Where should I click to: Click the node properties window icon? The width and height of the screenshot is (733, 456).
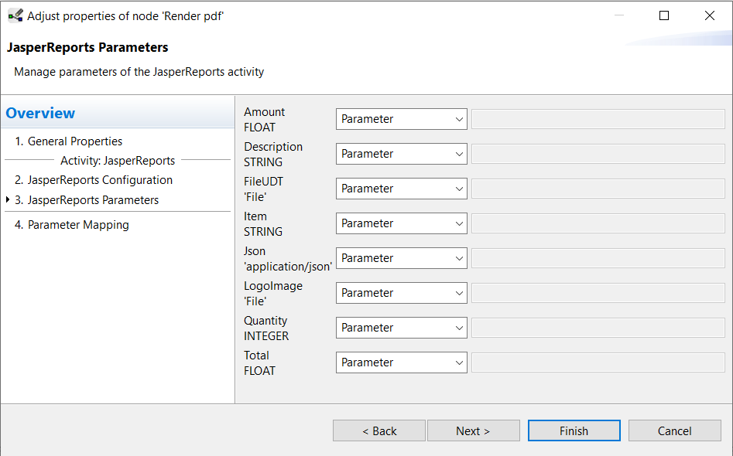click(x=15, y=16)
